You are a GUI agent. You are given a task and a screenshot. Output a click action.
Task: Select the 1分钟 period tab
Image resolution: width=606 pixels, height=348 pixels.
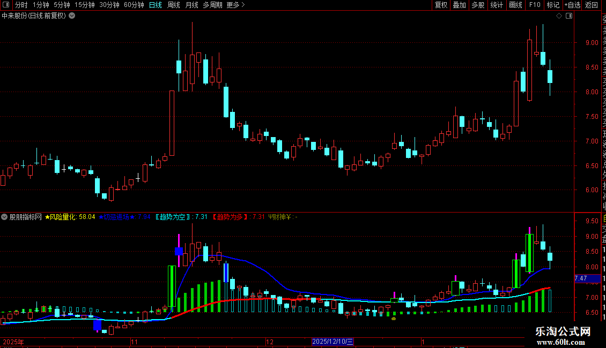pos(41,5)
